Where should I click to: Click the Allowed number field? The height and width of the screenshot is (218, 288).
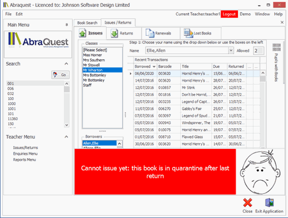(259, 51)
